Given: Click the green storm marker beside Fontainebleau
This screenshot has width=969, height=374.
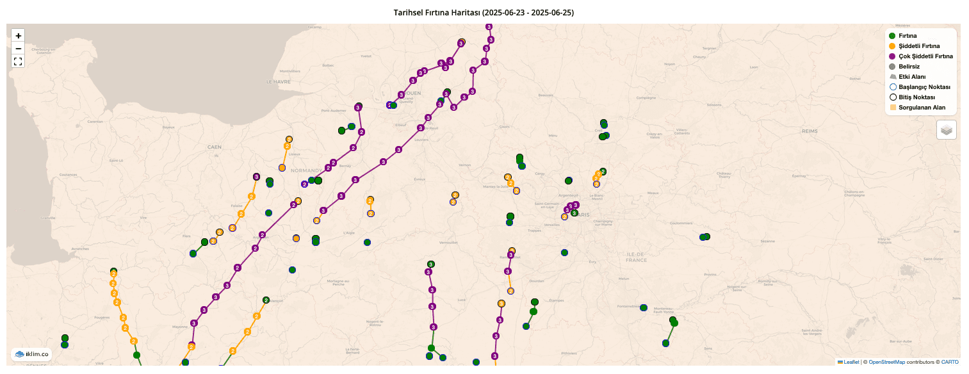Looking at the screenshot, I should click(644, 308).
